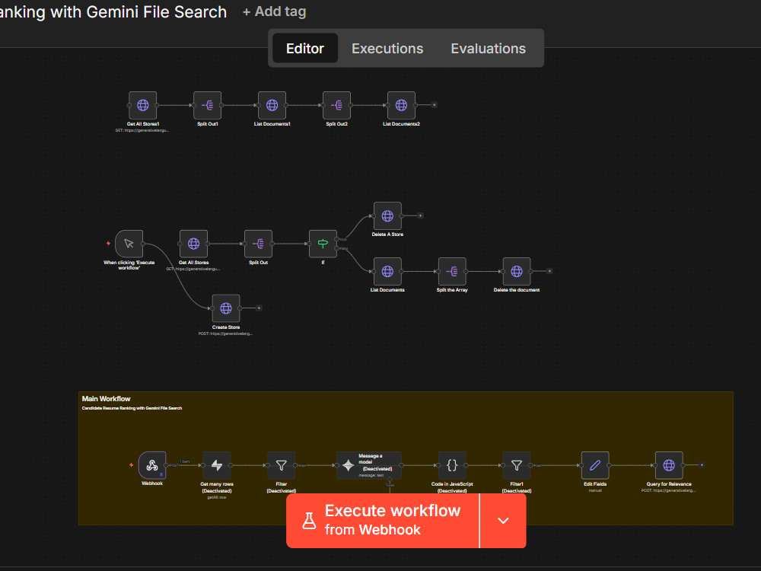Open the Filter (Deactivated) node
761x571 pixels.
pyautogui.click(x=281, y=465)
